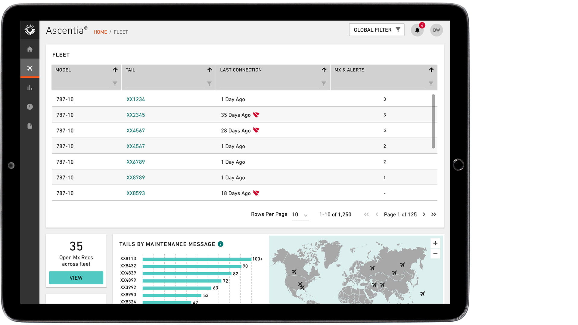
Task: Open the Home dashboard from the sidebar
Action: point(30,49)
